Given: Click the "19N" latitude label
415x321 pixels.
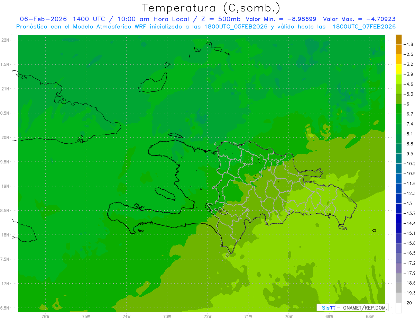Looking at the screenshot, I should pyautogui.click(x=6, y=186).
